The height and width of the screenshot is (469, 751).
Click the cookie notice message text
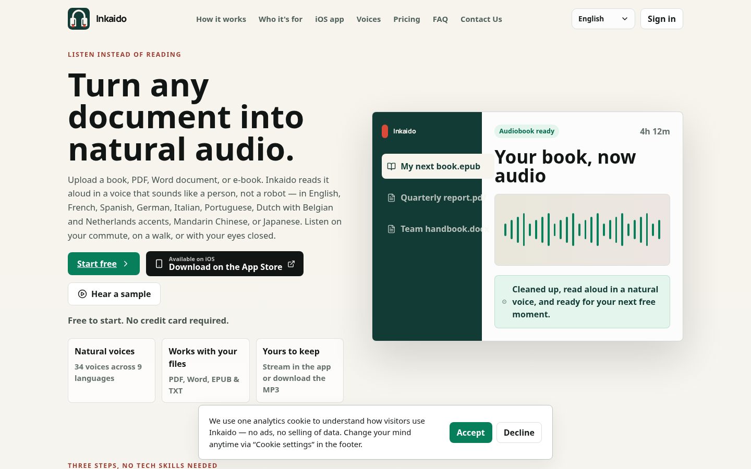click(x=317, y=433)
